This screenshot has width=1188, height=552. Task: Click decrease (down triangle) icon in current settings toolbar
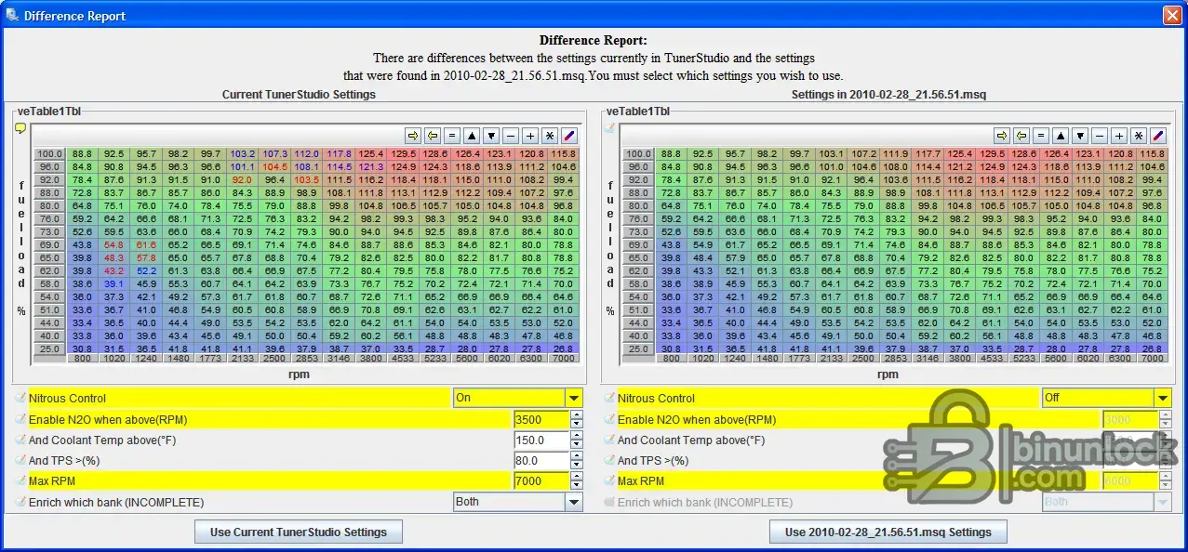click(x=491, y=135)
